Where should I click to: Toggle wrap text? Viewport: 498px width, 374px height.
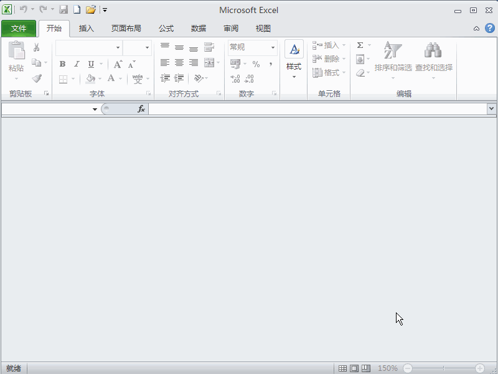[209, 47]
